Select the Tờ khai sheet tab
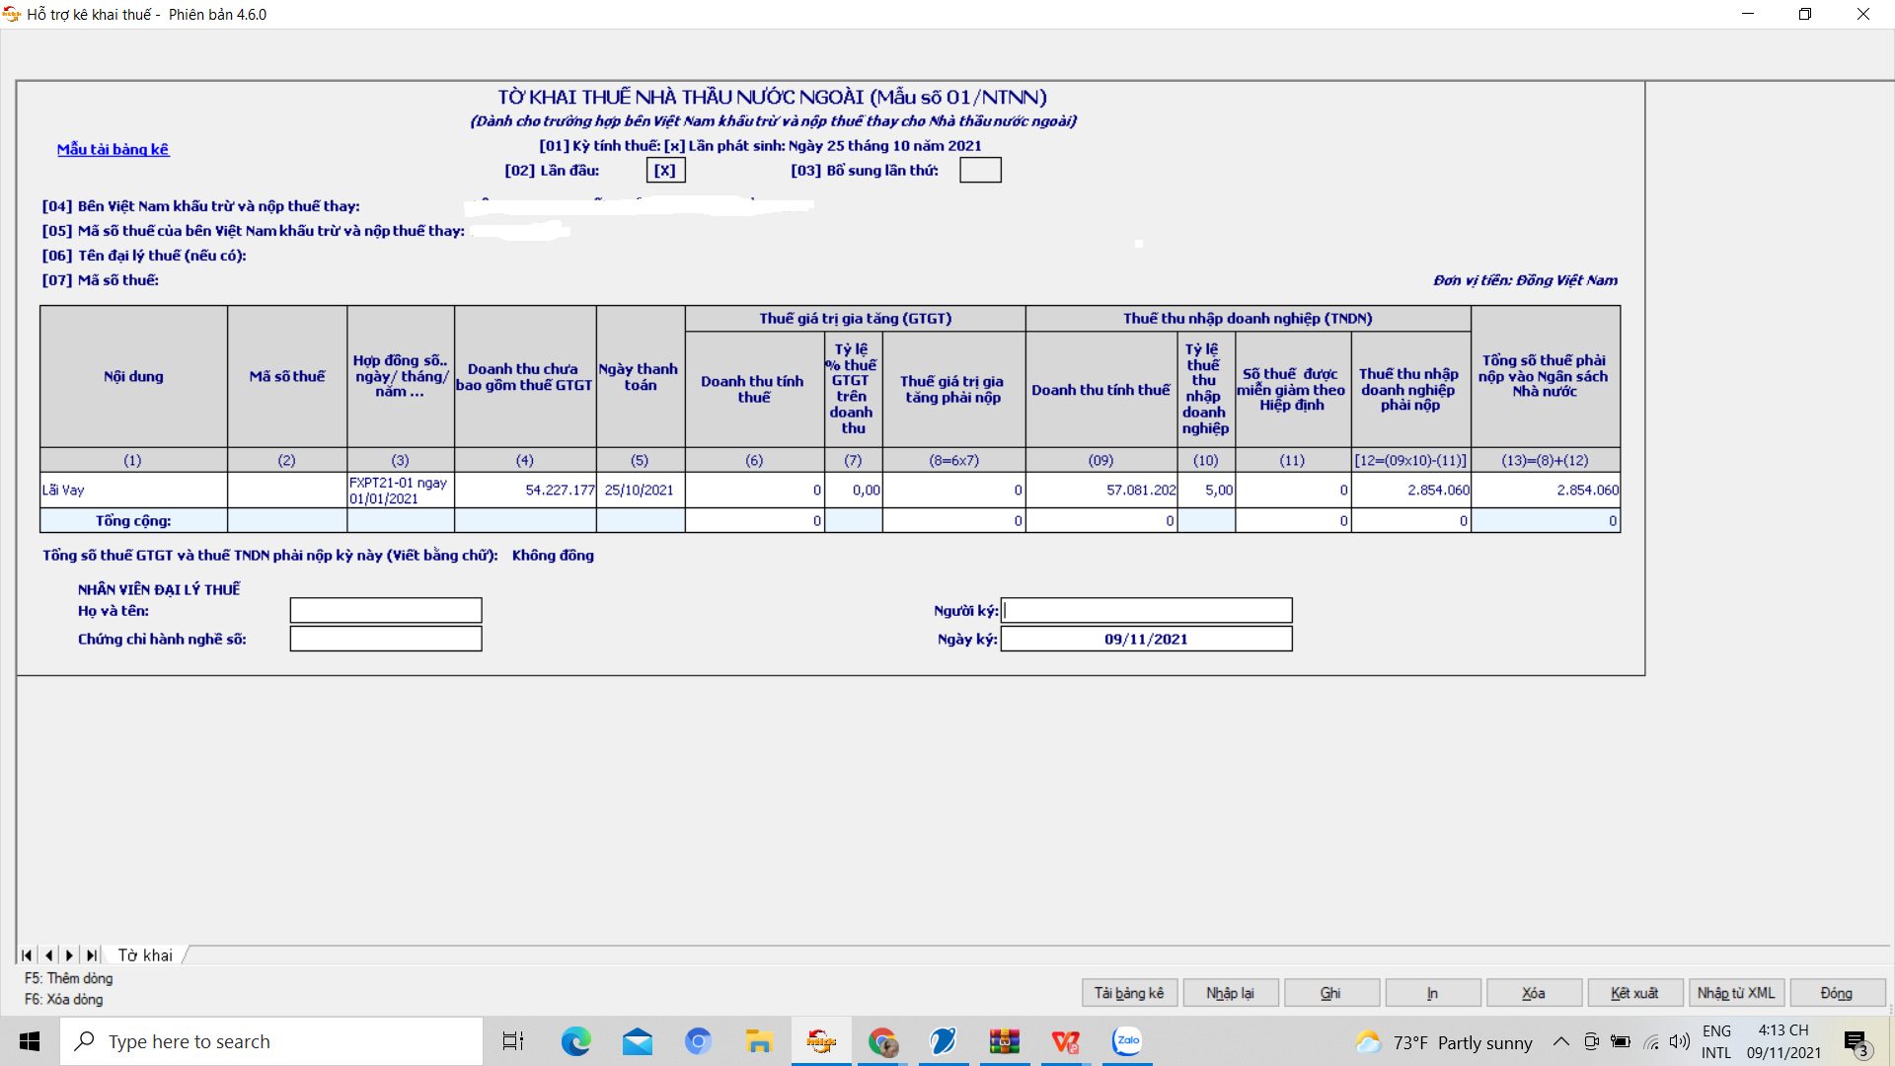This screenshot has width=1895, height=1066. pyautogui.click(x=145, y=954)
